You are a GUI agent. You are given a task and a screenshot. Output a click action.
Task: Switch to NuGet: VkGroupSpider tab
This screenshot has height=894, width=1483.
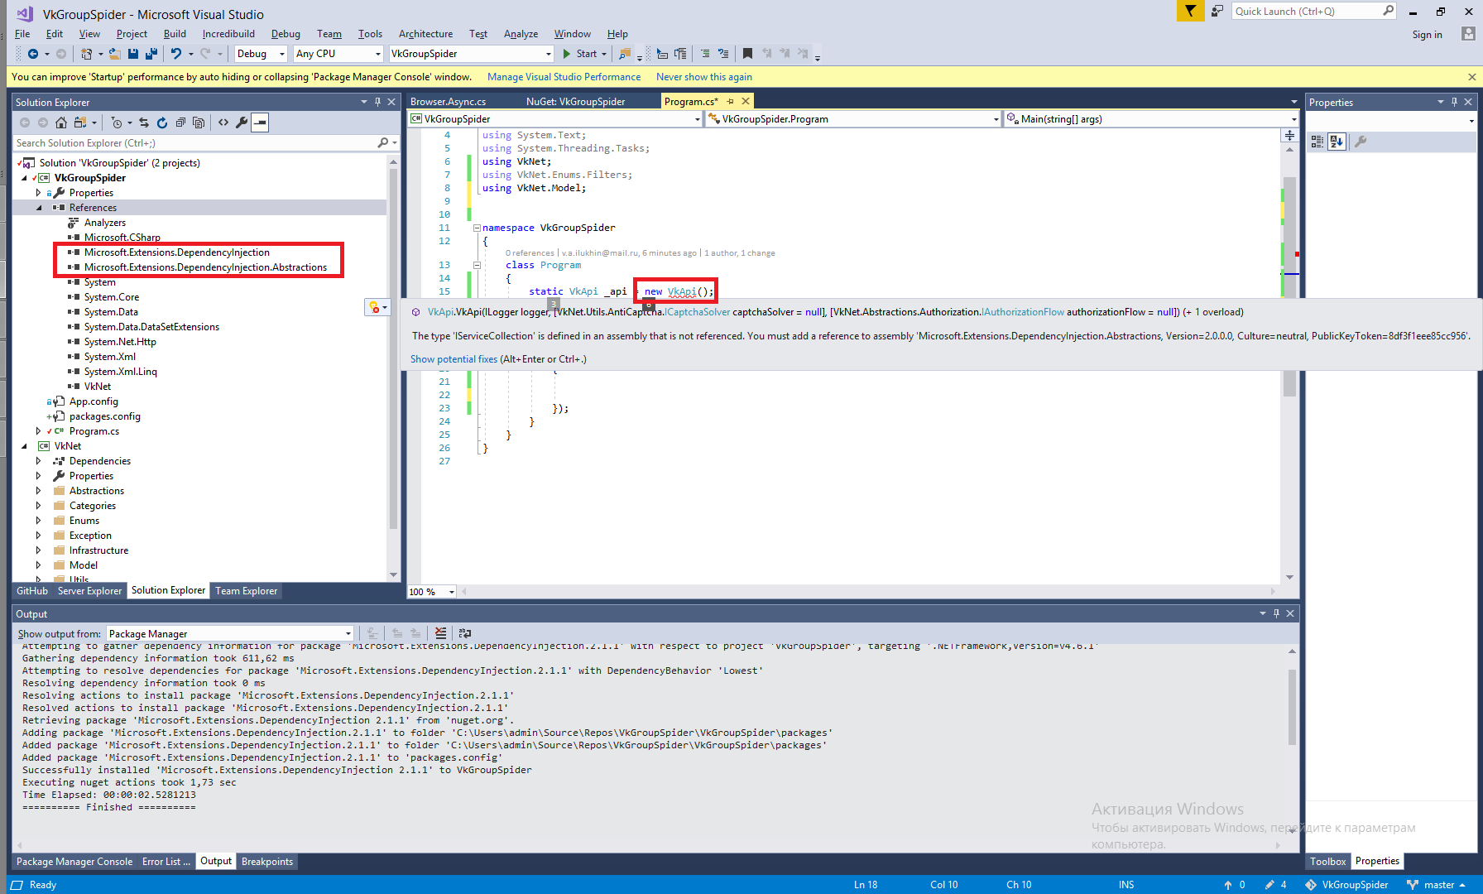tap(575, 102)
